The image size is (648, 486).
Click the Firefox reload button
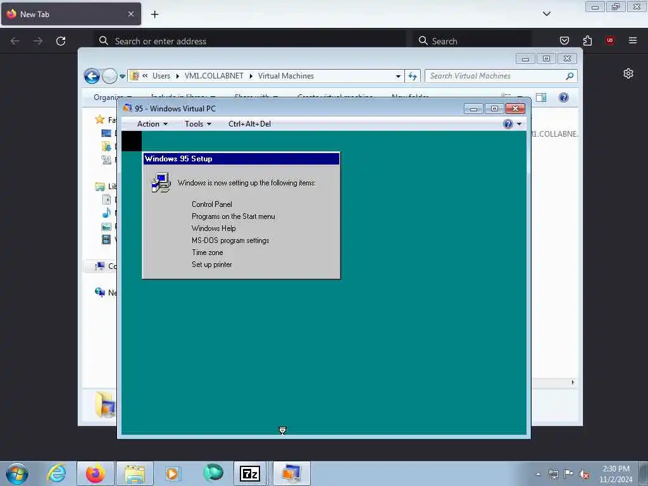click(x=61, y=41)
